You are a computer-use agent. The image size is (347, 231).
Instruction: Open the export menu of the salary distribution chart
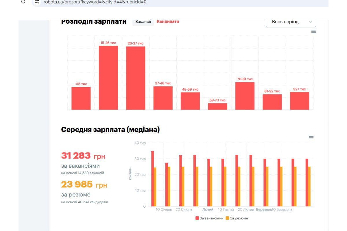pyautogui.click(x=313, y=32)
